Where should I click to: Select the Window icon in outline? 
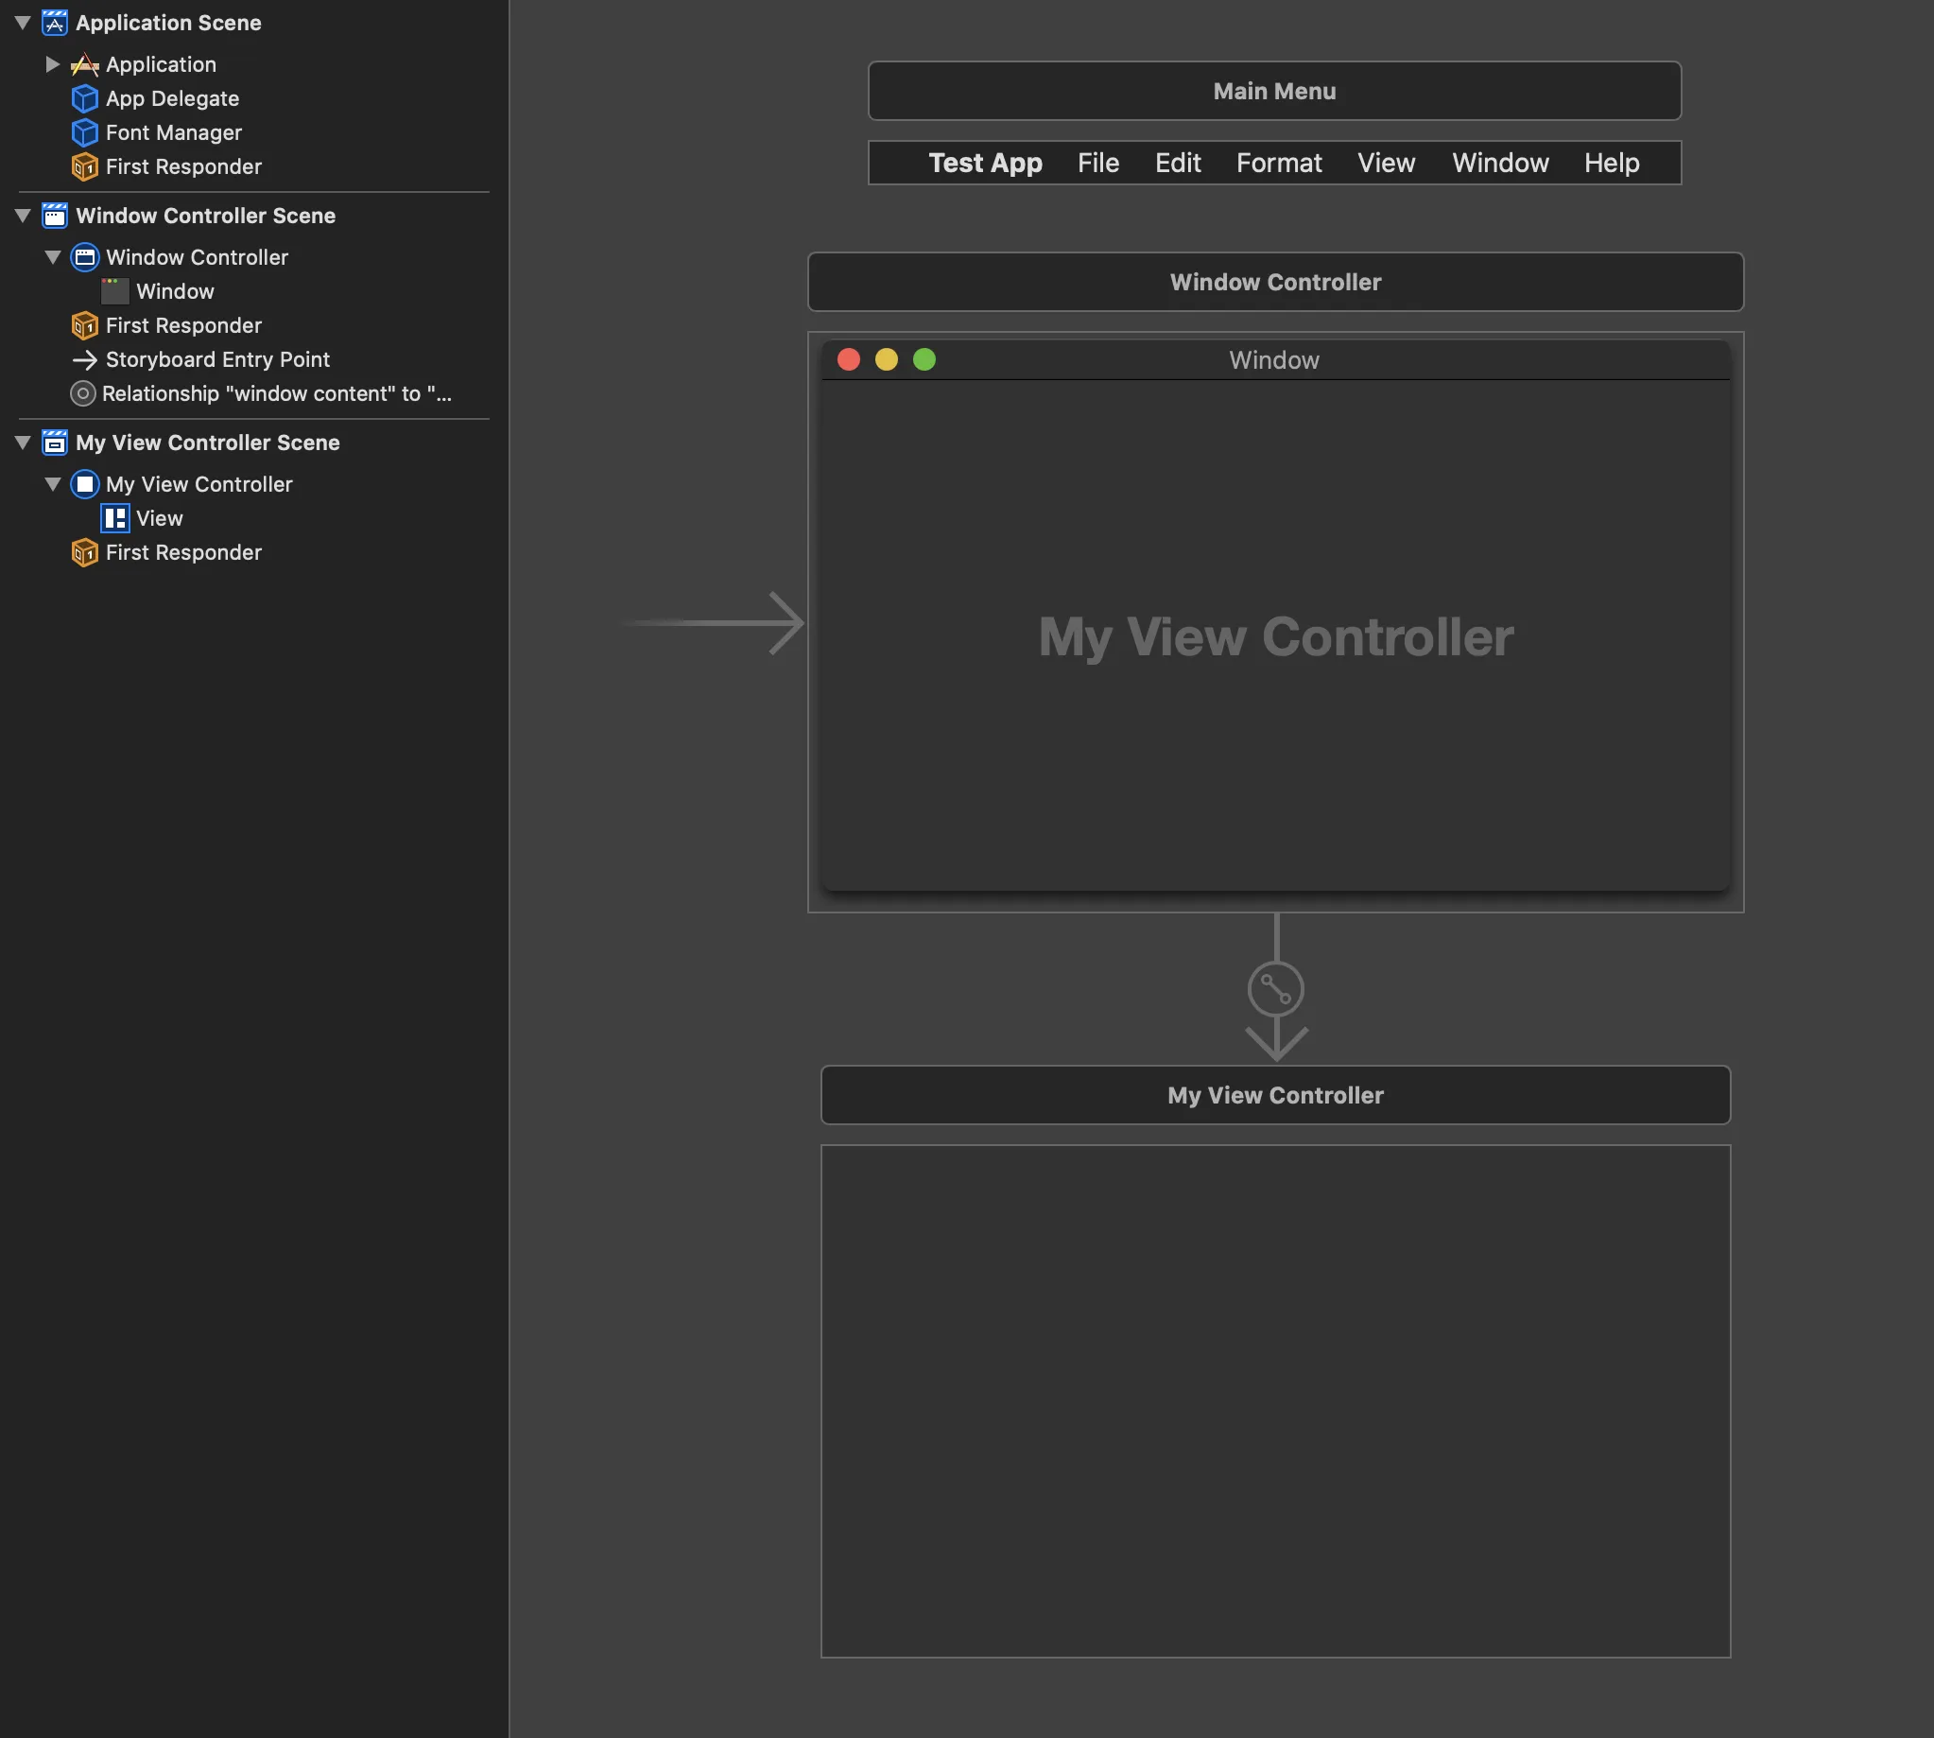(114, 291)
